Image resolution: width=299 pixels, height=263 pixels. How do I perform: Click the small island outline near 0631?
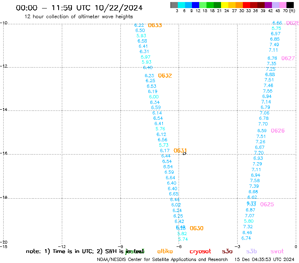click(184, 153)
